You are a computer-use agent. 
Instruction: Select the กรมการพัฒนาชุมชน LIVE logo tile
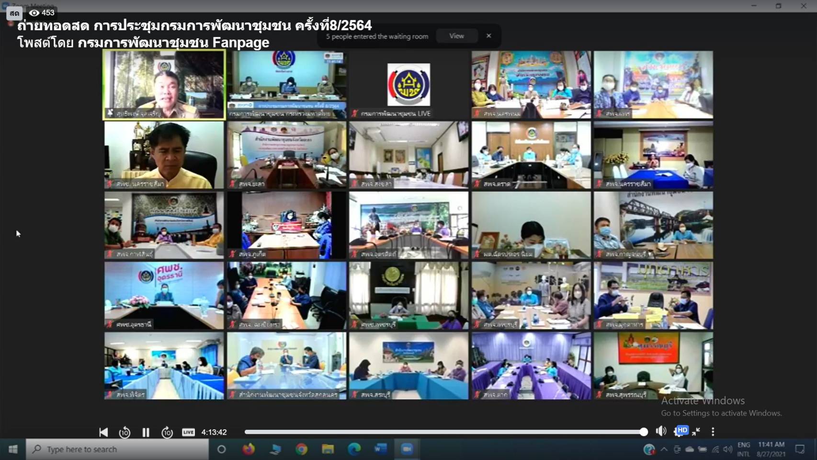pyautogui.click(x=408, y=85)
